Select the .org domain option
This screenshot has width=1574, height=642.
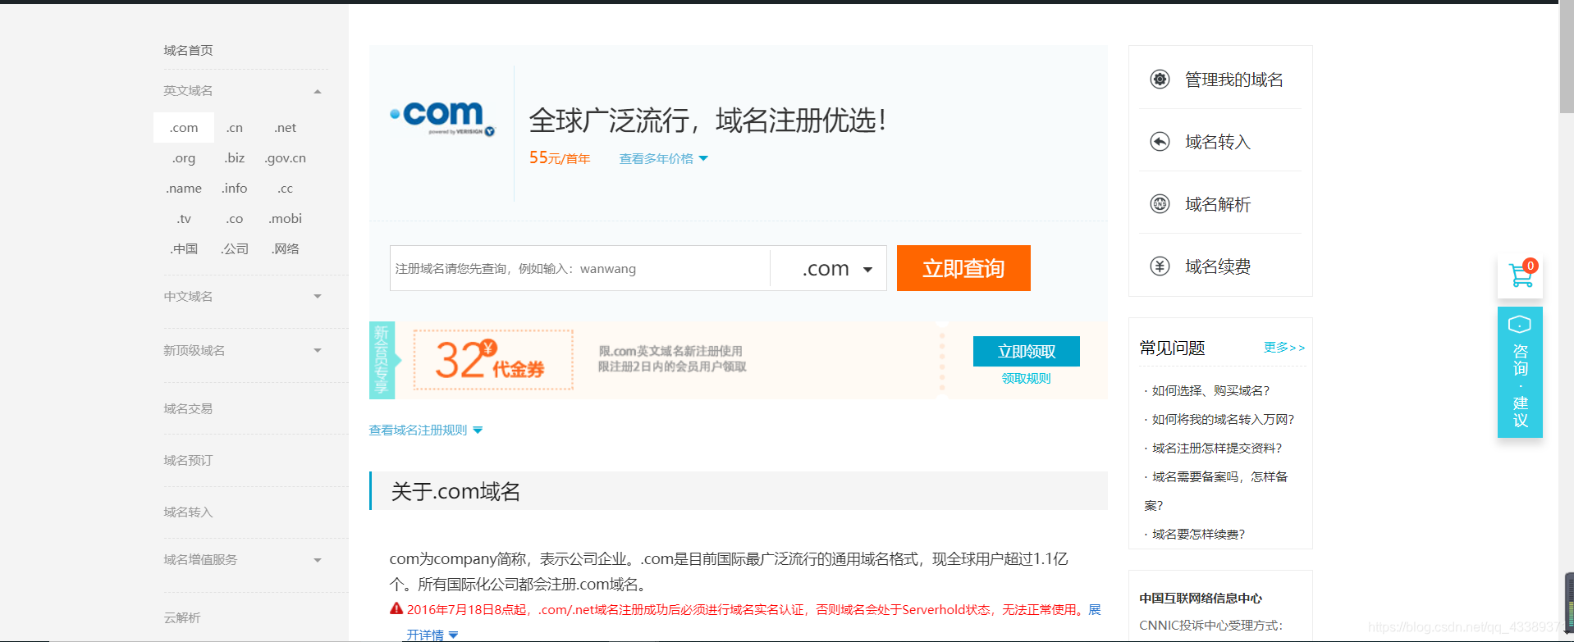pyautogui.click(x=184, y=158)
